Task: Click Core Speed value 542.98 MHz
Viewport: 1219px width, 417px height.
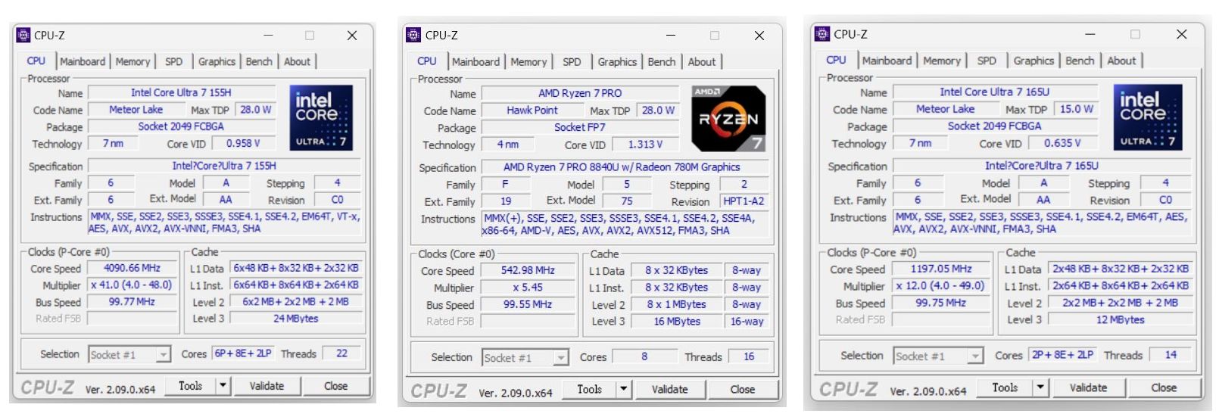Action: tap(528, 270)
